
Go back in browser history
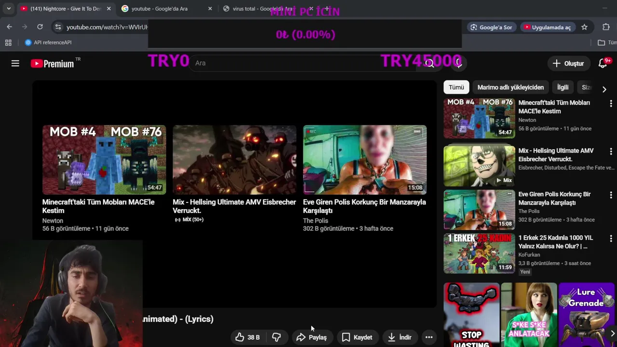tap(9, 27)
